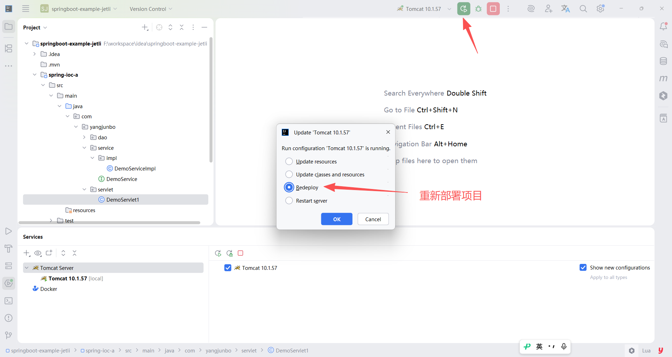Open the Structure tool window icon
This screenshot has width=672, height=357.
coord(9,48)
